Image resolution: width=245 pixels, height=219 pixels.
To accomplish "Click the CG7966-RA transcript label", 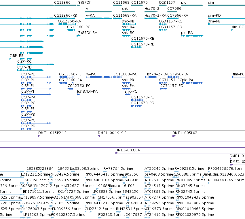I will (x=178, y=16).
